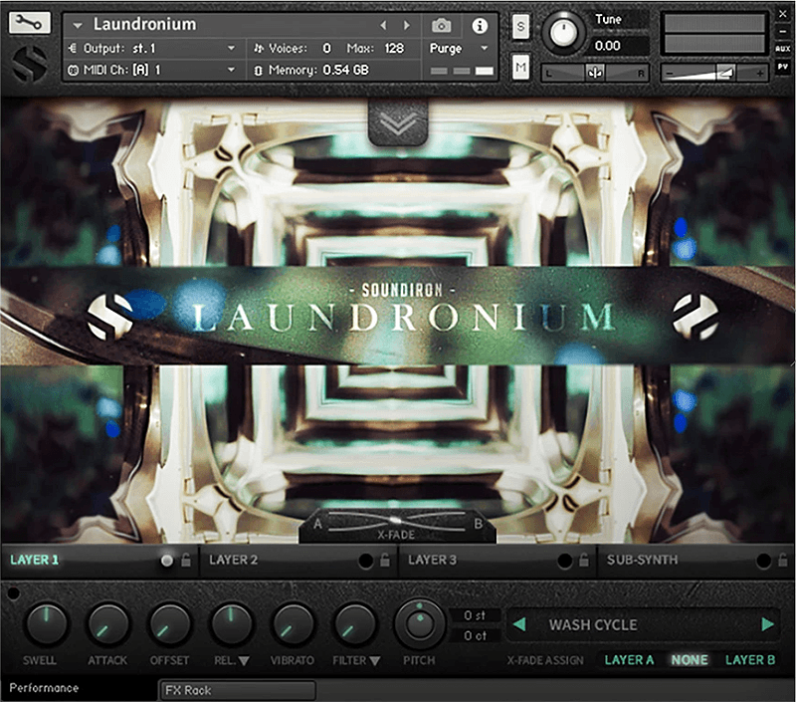Screen dimensions: 796x702
Task: Click the ATTACK knob
Action: tap(108, 624)
